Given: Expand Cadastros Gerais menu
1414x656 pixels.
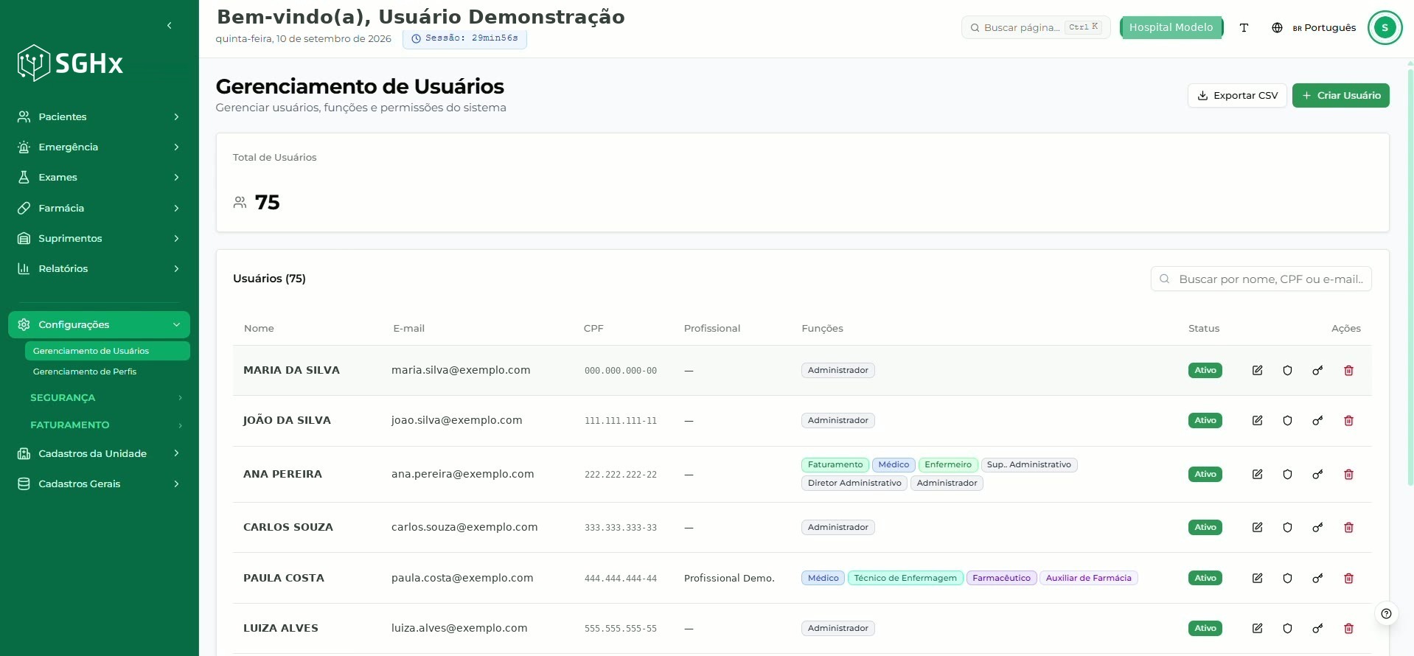Looking at the screenshot, I should point(99,484).
